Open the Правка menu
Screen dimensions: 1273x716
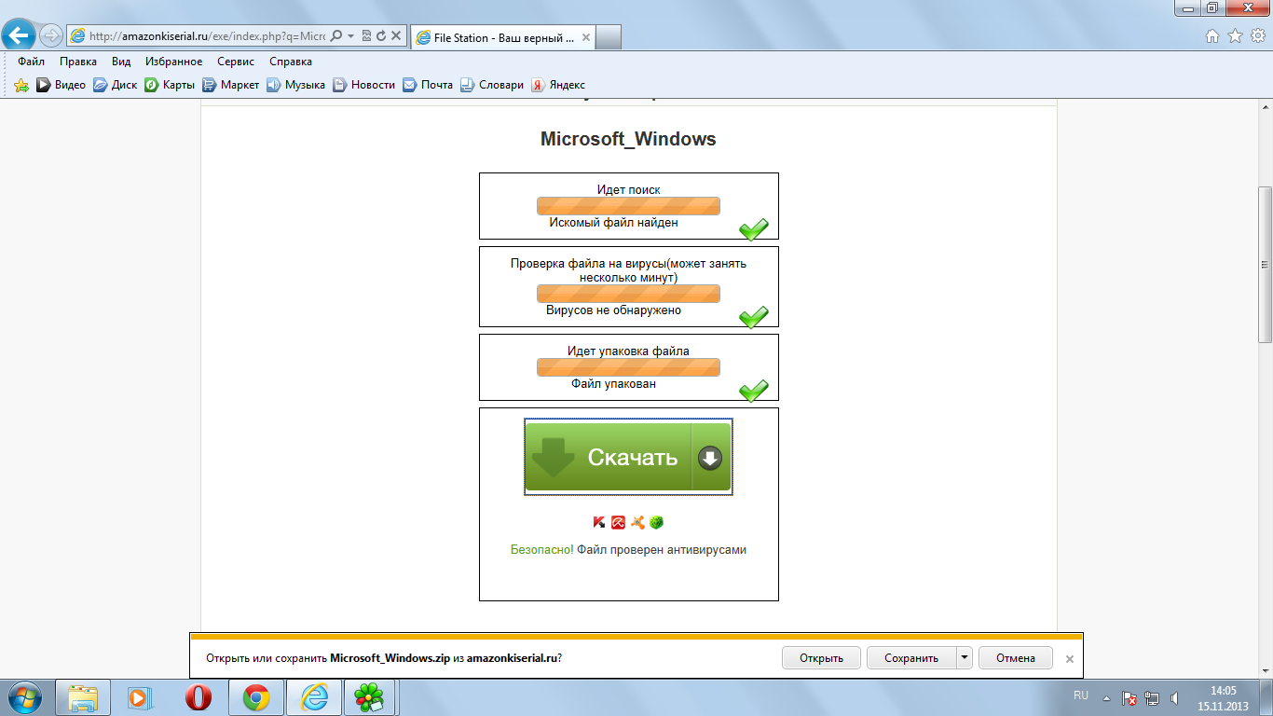click(x=78, y=62)
